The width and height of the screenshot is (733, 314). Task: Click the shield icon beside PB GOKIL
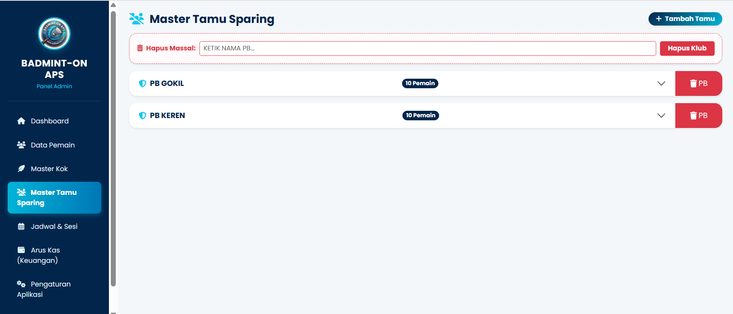pos(143,83)
